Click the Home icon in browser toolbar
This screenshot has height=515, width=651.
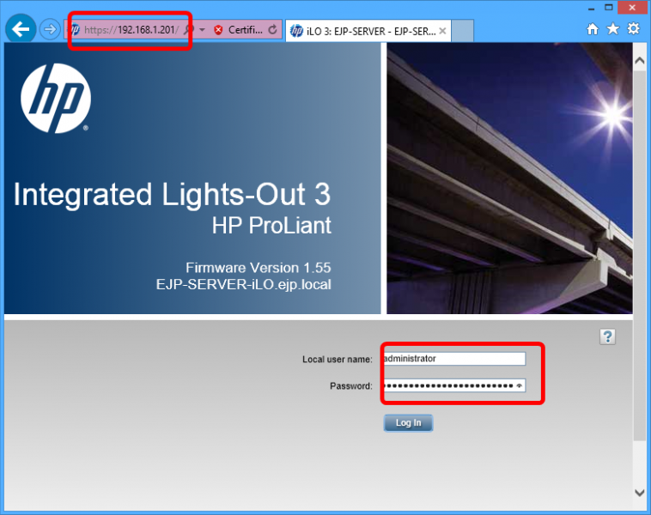coord(593,29)
